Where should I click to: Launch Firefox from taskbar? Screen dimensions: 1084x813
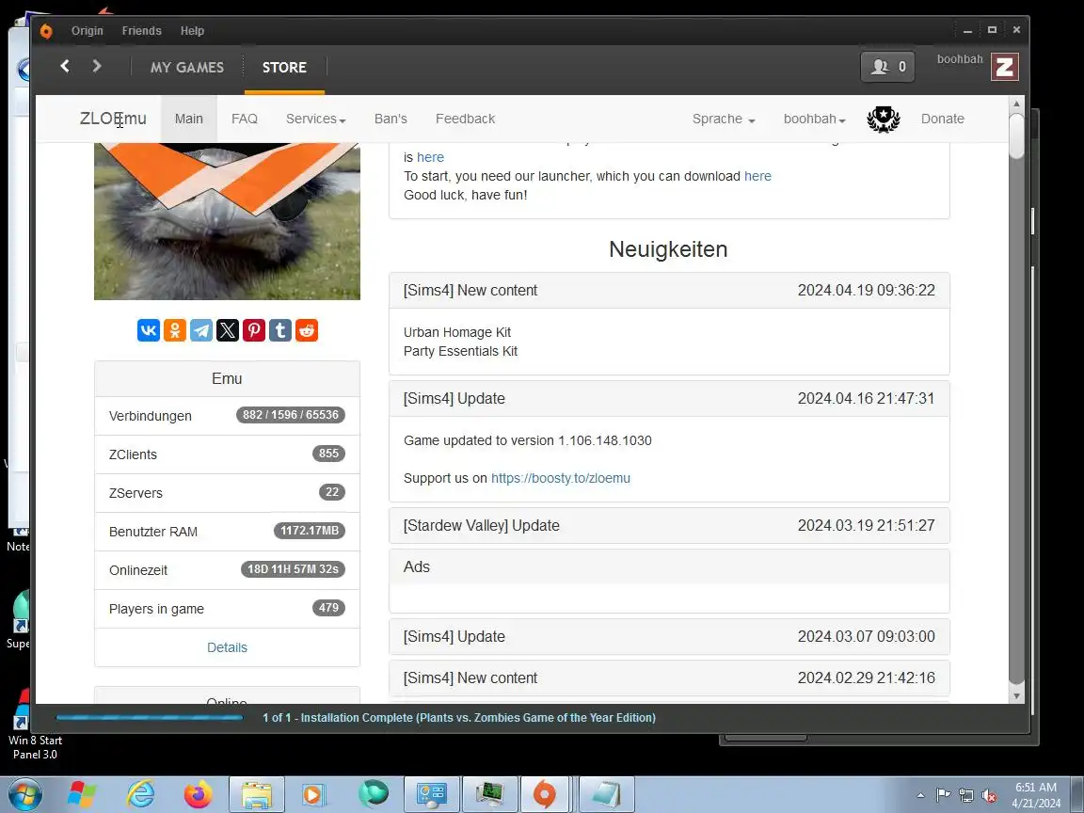tap(199, 795)
